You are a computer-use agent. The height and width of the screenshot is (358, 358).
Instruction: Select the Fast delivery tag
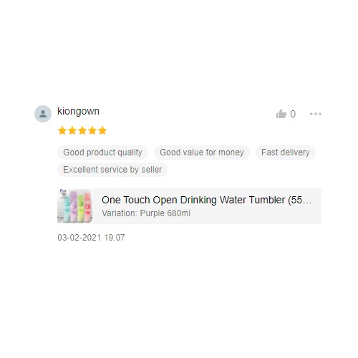pyautogui.click(x=286, y=153)
